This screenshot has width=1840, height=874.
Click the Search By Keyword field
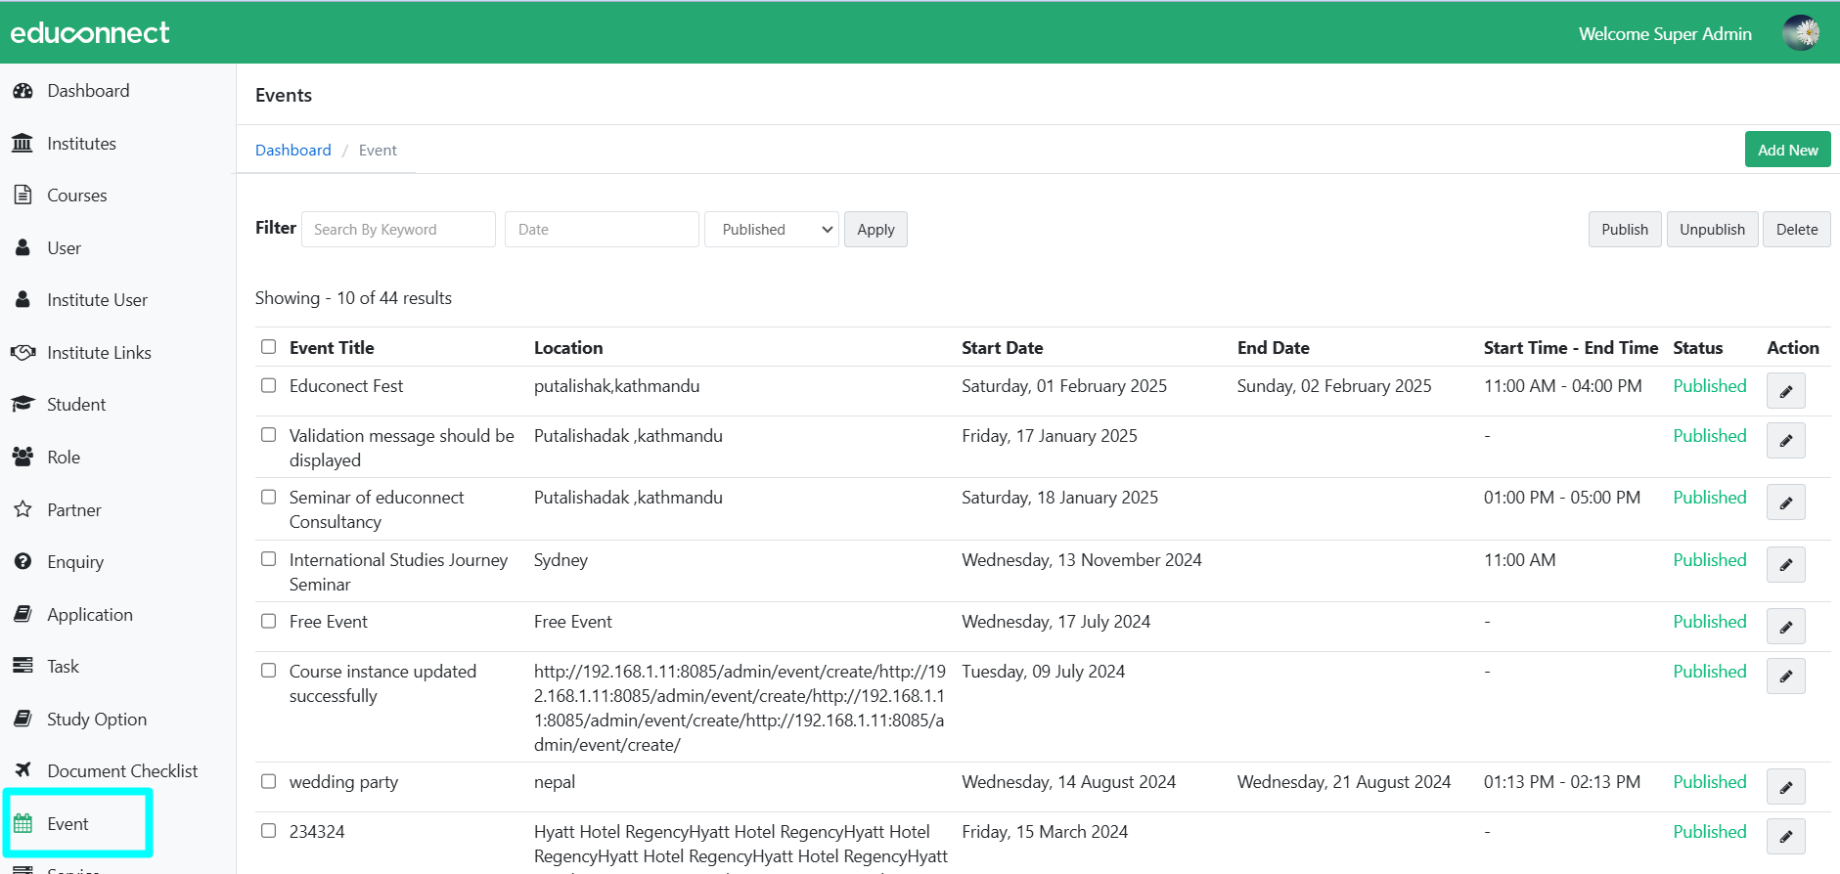pyautogui.click(x=398, y=230)
